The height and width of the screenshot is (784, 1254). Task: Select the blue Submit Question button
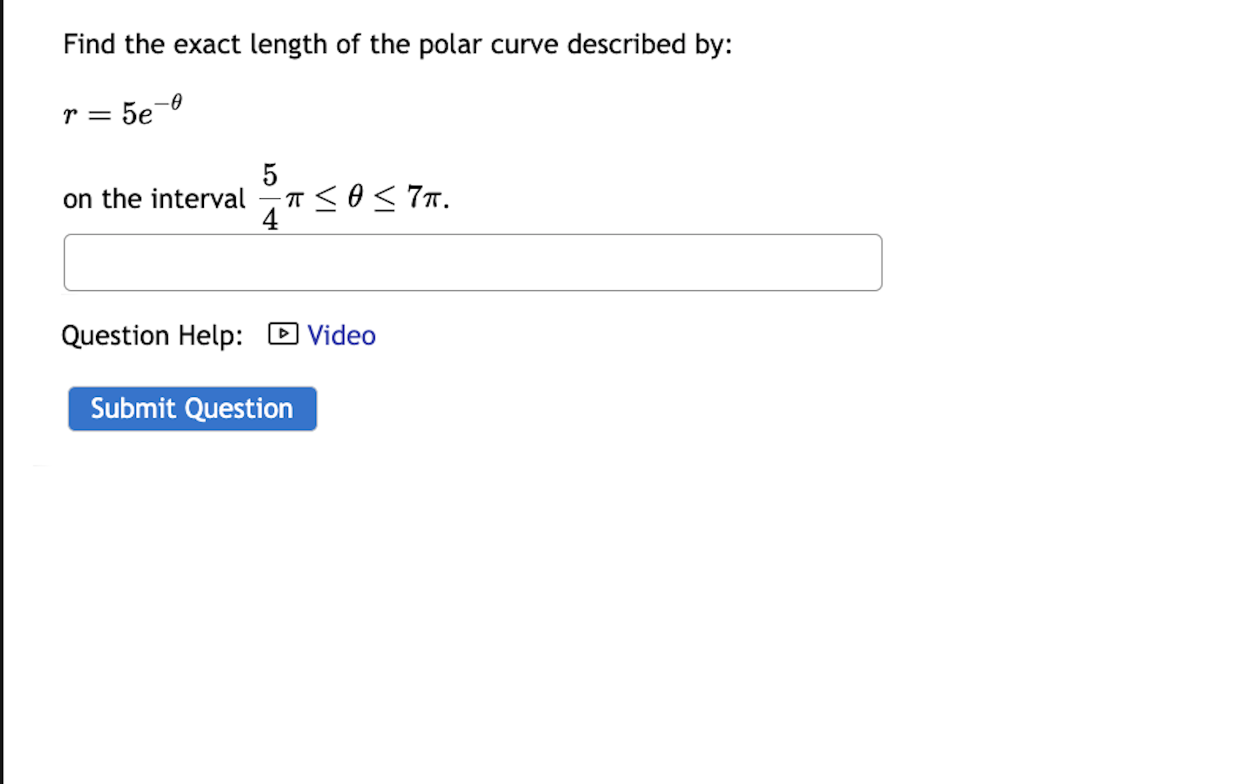[x=192, y=409]
